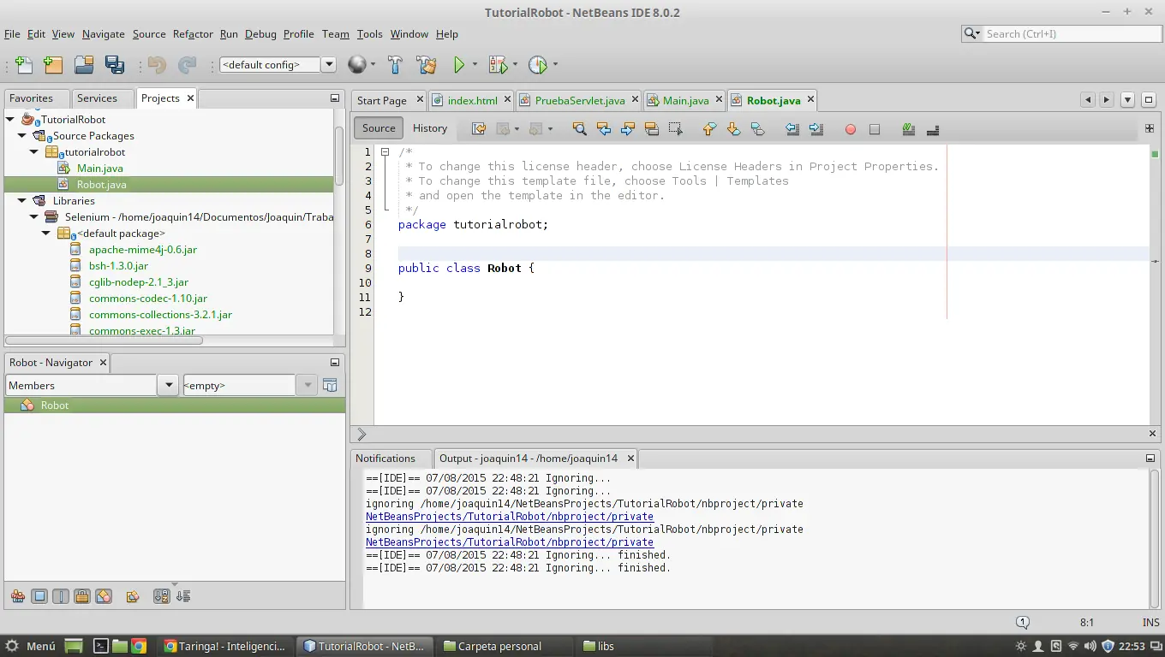Screen dimensions: 1165x657
Task: Switch to the index.html editor tab
Action: [471, 100]
